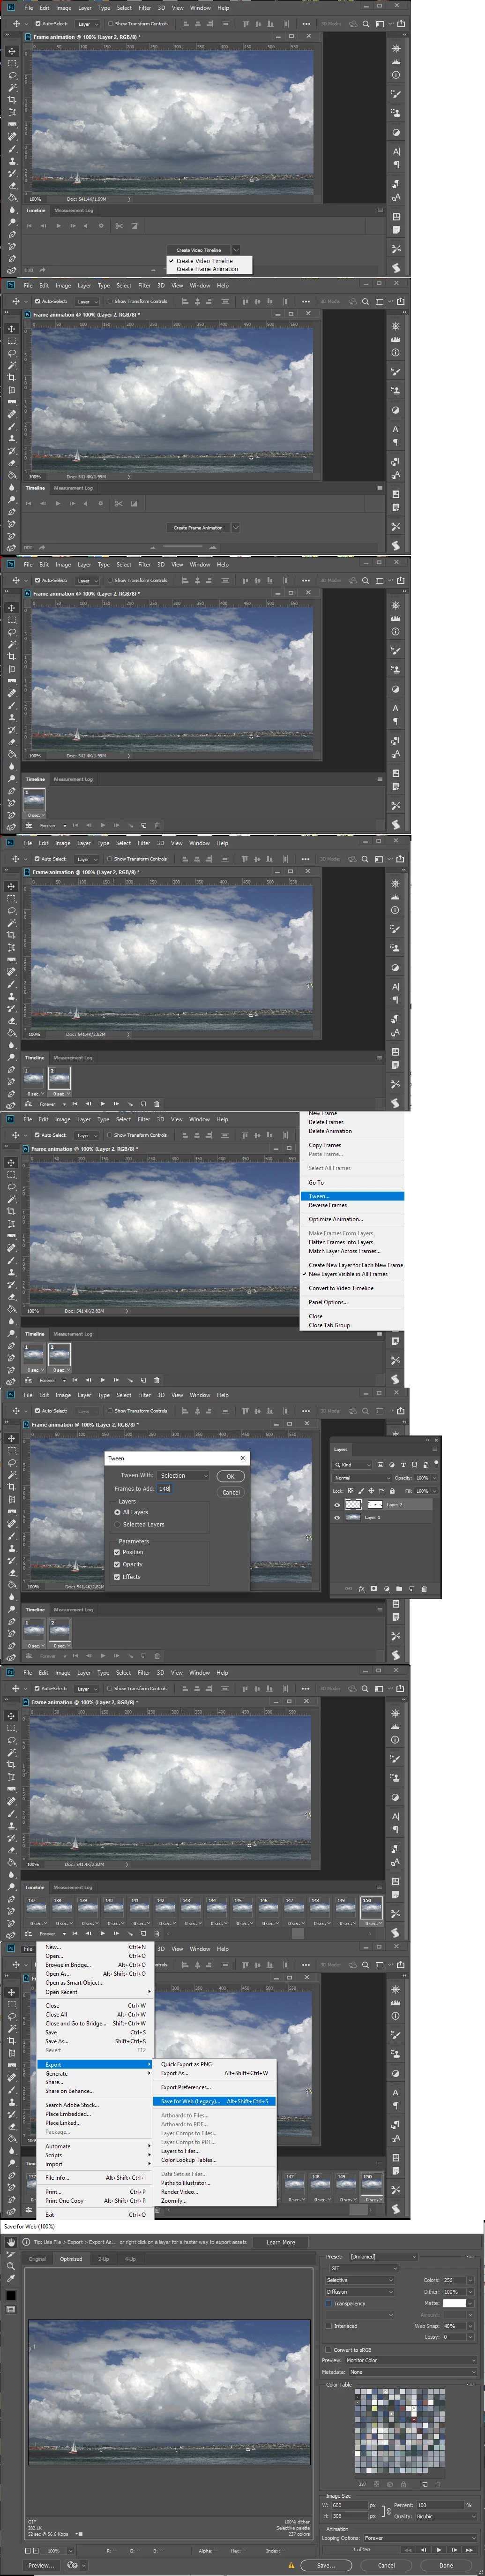The height and width of the screenshot is (2576, 485).
Task: Open layer style fx icon in Layers panel
Action: (x=362, y=1589)
